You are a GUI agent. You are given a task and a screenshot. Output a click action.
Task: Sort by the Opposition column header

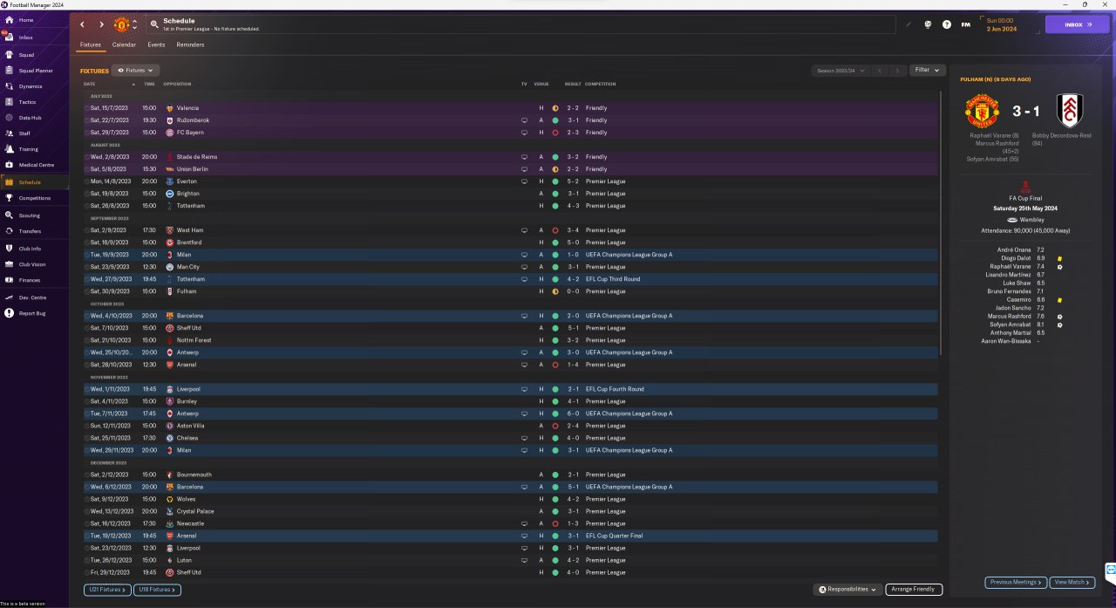[x=177, y=84]
